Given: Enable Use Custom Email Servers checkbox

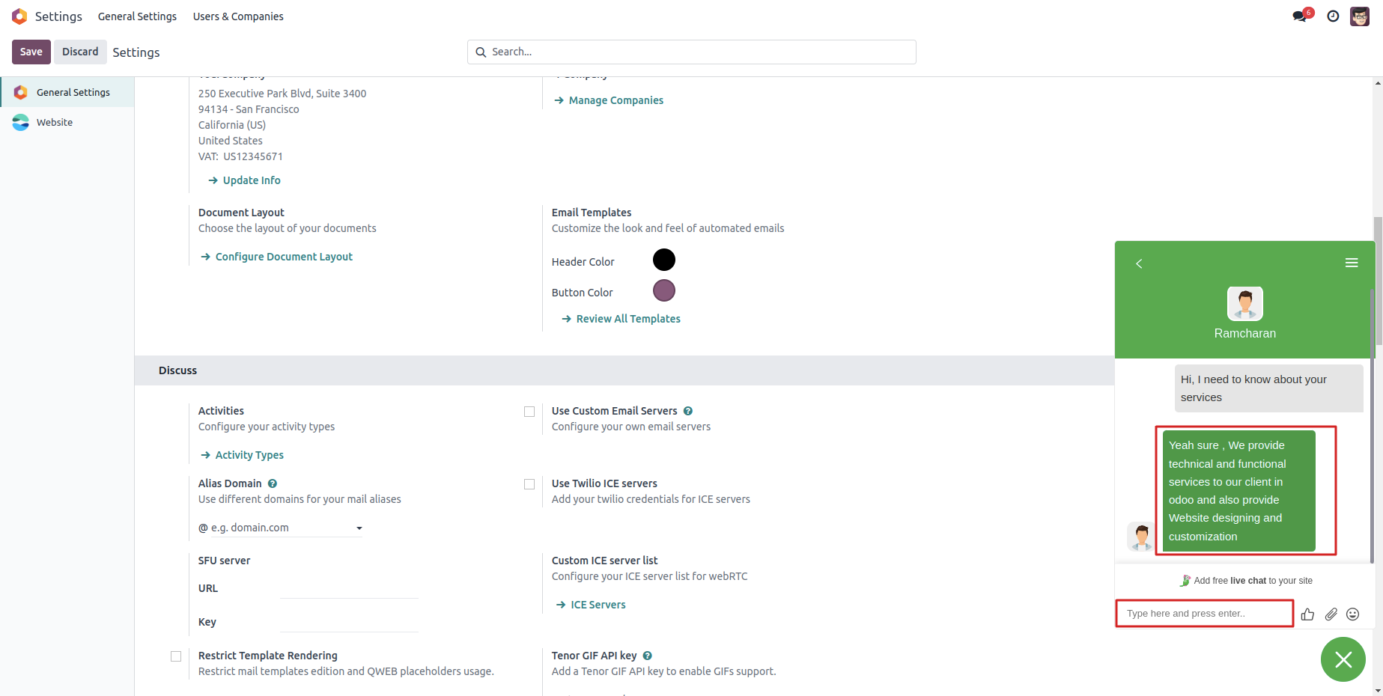Looking at the screenshot, I should [529, 412].
